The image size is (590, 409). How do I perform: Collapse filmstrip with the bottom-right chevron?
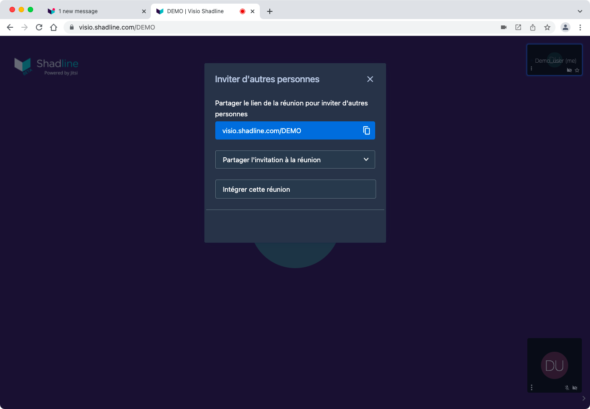tap(584, 399)
